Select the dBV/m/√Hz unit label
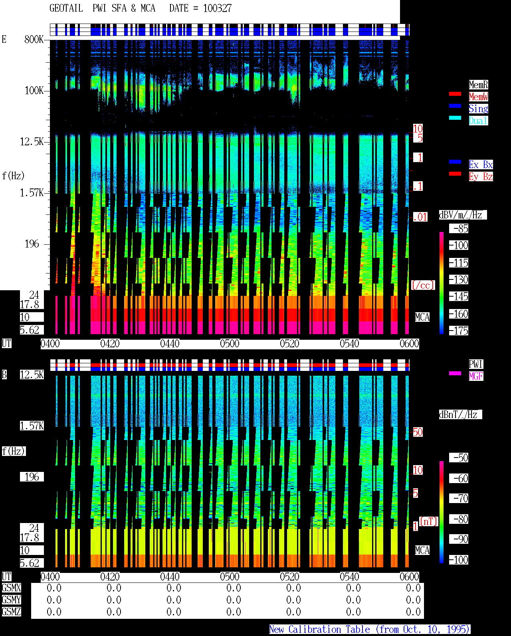The image size is (511, 636). (x=463, y=215)
